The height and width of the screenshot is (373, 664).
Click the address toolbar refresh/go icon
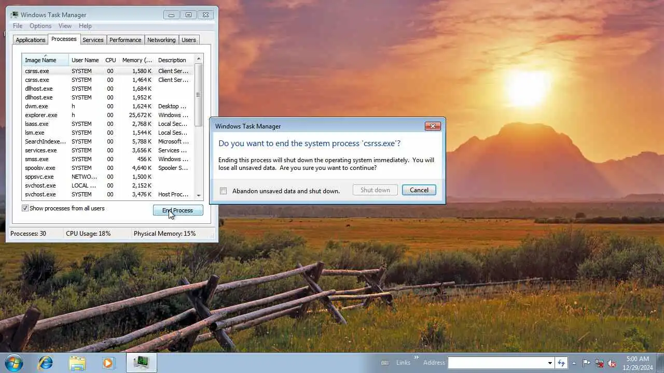561,363
